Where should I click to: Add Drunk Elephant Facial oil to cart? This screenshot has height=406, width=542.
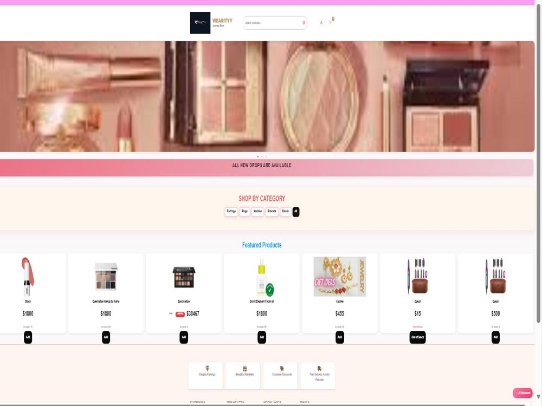[262, 337]
